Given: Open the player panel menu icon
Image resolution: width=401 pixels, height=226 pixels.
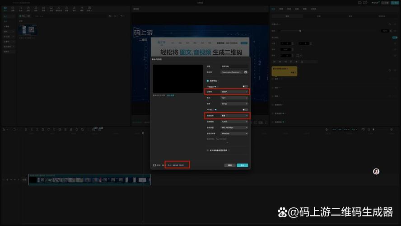Looking at the screenshot, I should tap(265, 9).
